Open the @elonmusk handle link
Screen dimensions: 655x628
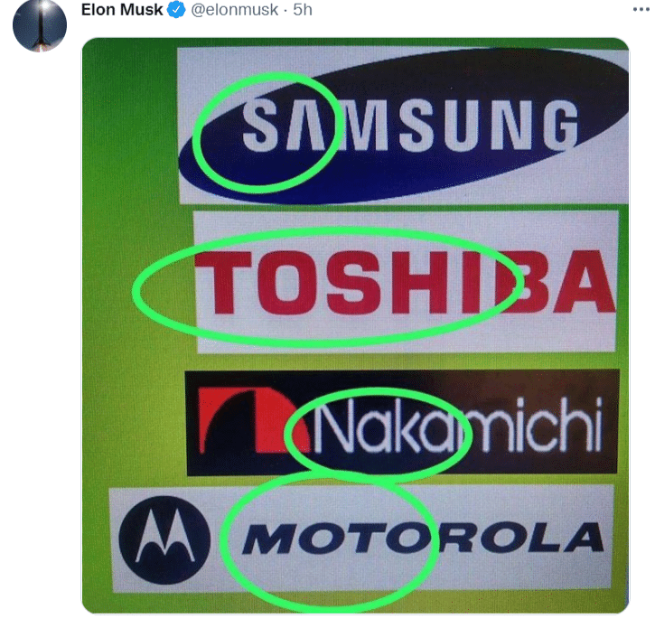(x=235, y=11)
